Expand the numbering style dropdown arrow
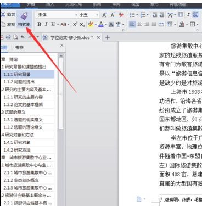Screen dimensions: 202x206 point(148,15)
